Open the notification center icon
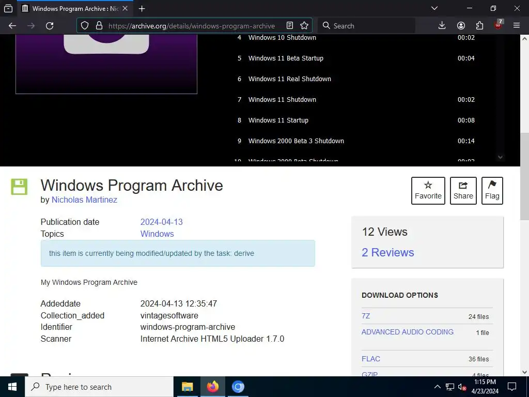The width and height of the screenshot is (529, 397). [512, 387]
